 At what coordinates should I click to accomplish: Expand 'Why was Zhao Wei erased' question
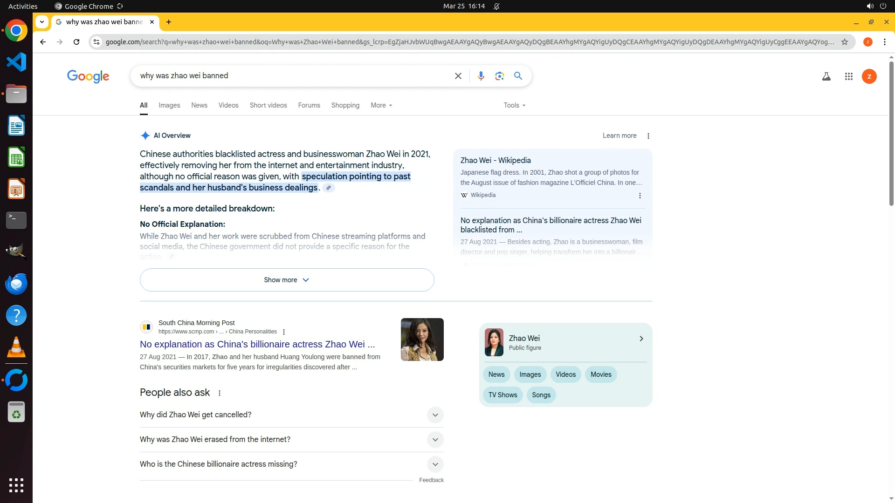[x=434, y=440]
